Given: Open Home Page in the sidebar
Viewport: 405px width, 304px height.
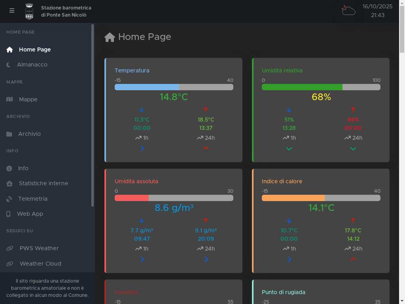Looking at the screenshot, I should (34, 49).
